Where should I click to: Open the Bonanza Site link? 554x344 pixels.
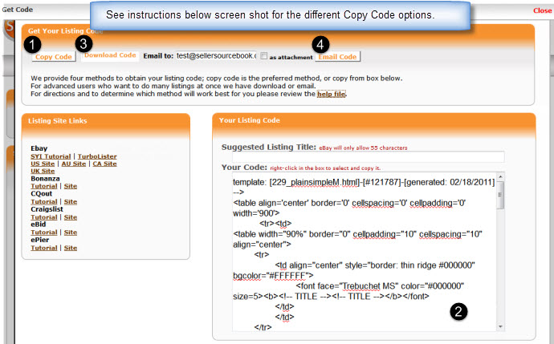pyautogui.click(x=71, y=186)
